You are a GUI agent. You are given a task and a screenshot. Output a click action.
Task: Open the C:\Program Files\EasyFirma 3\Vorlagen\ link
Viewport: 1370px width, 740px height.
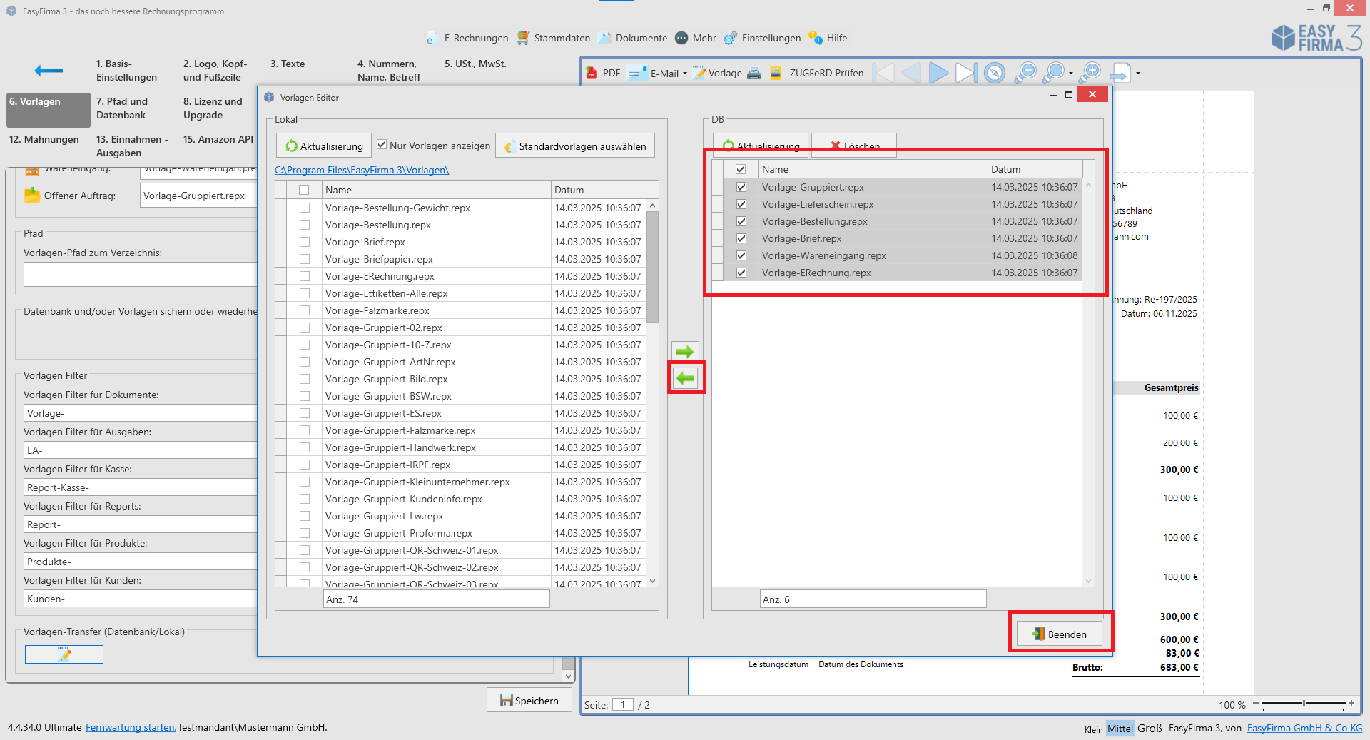[x=362, y=170]
